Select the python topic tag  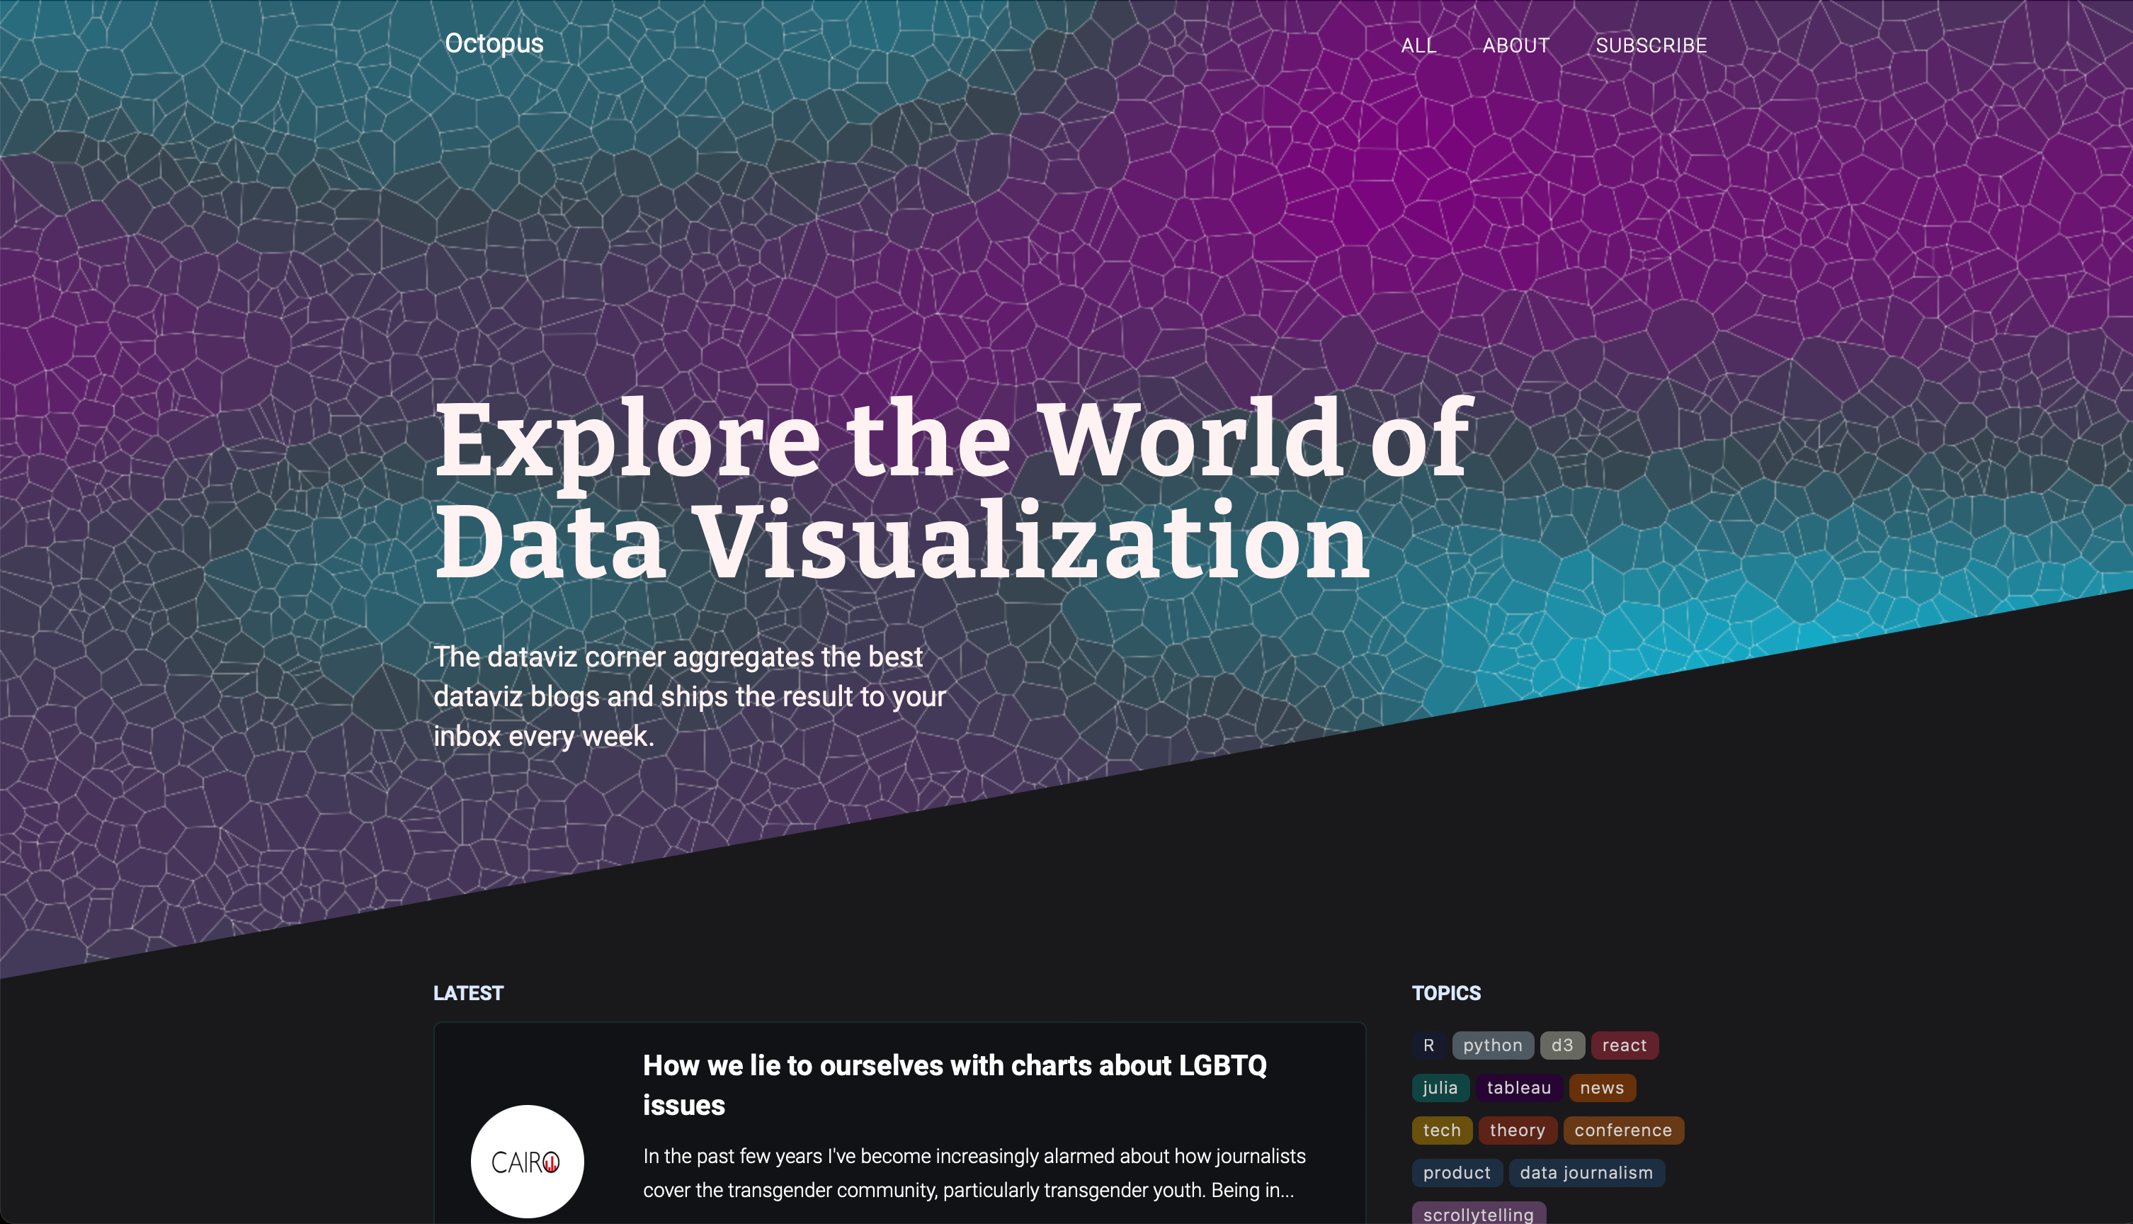click(x=1492, y=1045)
